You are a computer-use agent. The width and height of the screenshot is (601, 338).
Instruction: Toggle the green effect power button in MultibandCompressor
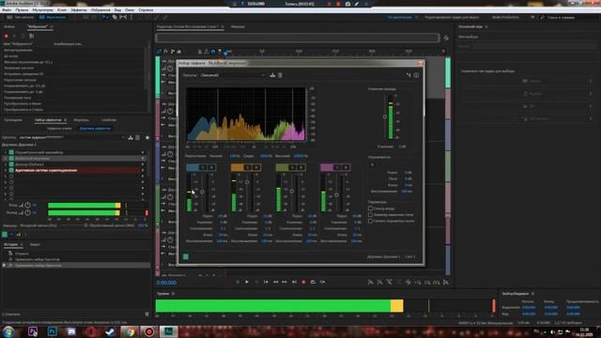click(186, 256)
